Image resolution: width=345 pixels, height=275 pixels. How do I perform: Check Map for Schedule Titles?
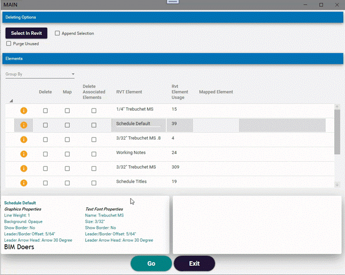pos(67,183)
